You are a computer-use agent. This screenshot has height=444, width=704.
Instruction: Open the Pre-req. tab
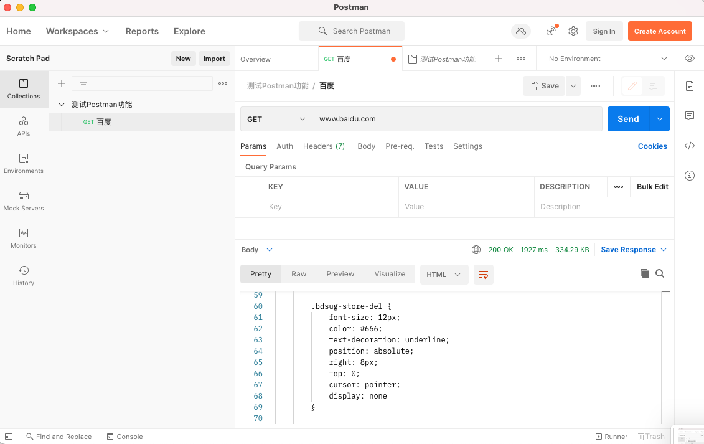pos(400,146)
